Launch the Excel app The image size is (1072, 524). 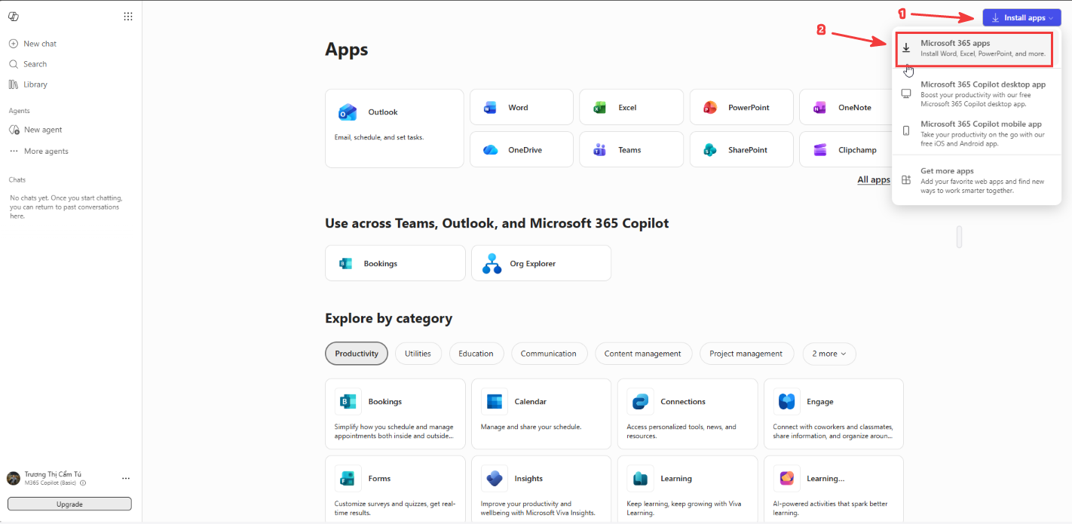point(632,107)
